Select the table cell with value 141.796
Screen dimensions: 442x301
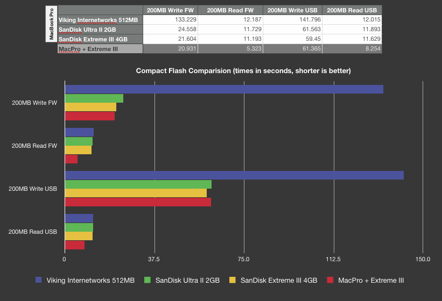(x=292, y=20)
